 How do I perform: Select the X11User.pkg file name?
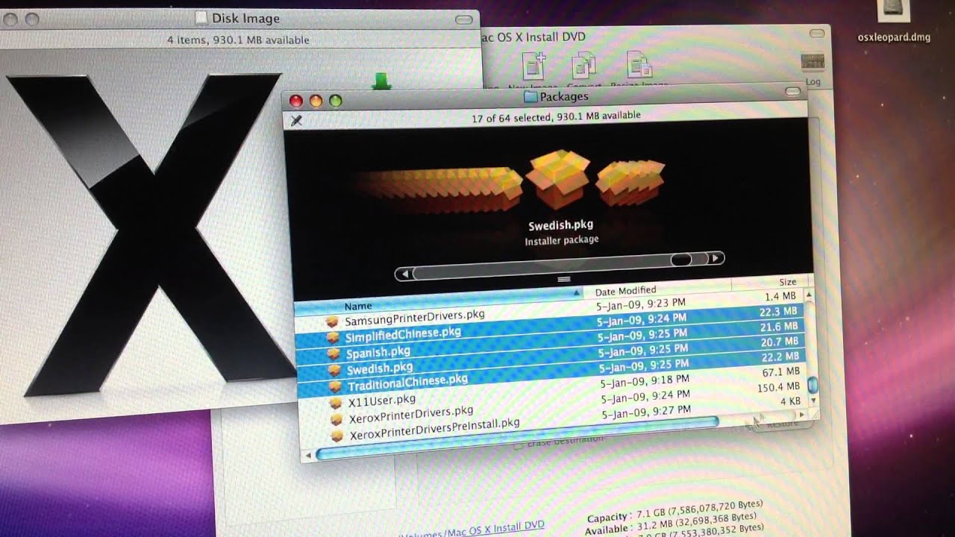tap(382, 401)
